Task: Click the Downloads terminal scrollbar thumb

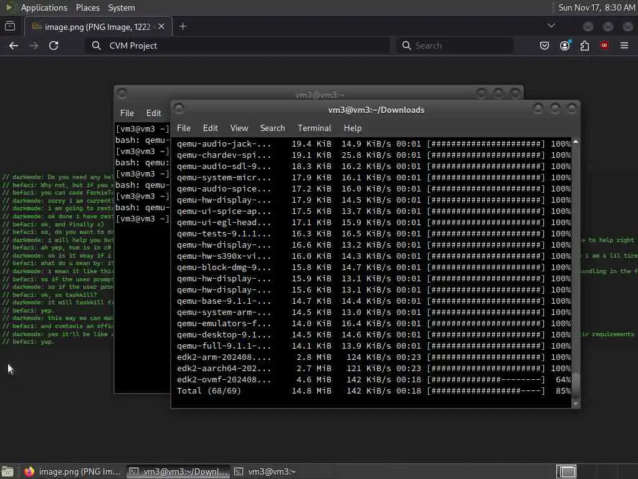Action: click(x=576, y=385)
